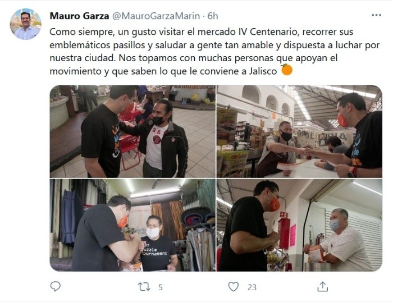This screenshot has height=302, width=393.
Task: Retweet this post using the arrows icon
Action: [144, 286]
